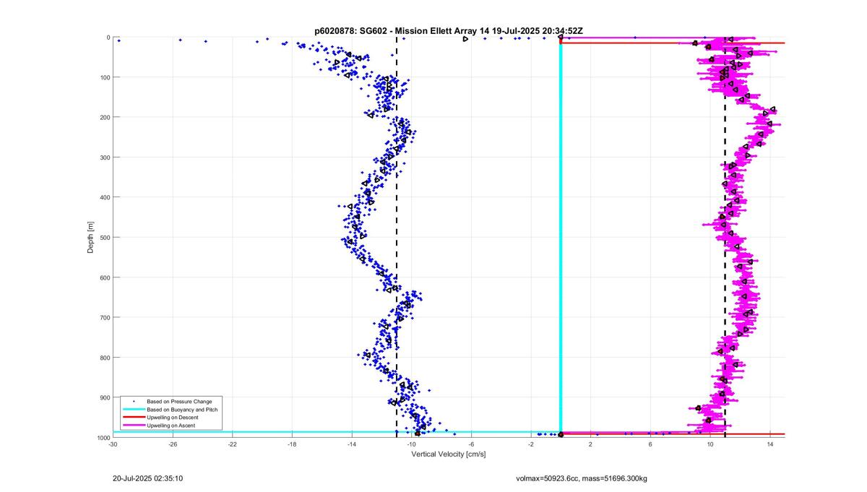Click x-axis tick label "-10"
867x492 pixels.
pos(411,444)
